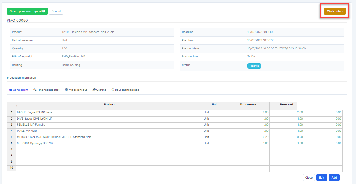This screenshot has height=184, width=356.
Task: Click the BAGUE_Bague BS MP Serie cell
Action: click(109, 113)
